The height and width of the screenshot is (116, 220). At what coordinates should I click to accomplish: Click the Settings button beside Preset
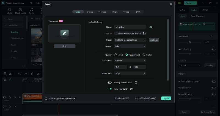click(154, 40)
